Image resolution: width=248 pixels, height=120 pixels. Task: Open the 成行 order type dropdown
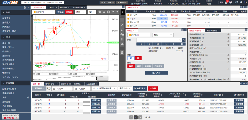point(163,35)
